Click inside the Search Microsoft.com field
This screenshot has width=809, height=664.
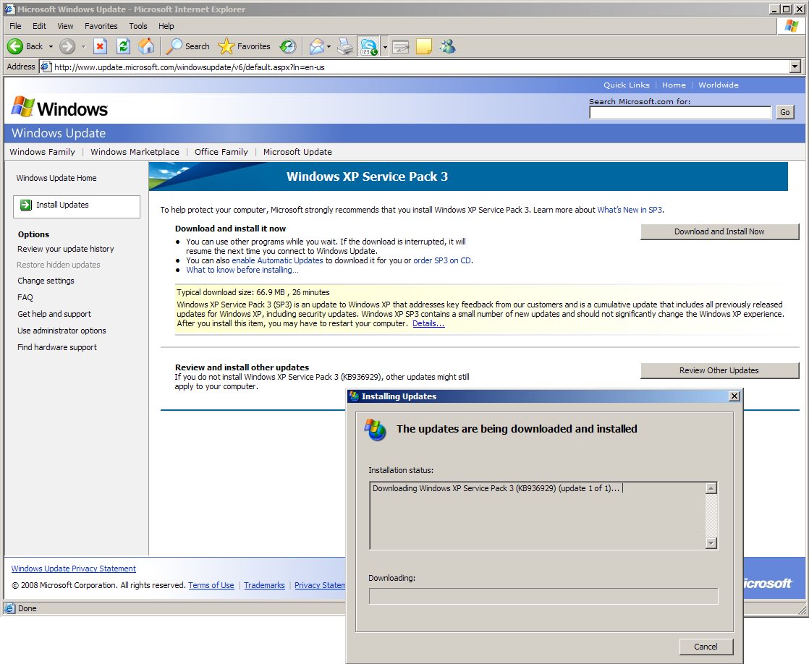coord(679,111)
